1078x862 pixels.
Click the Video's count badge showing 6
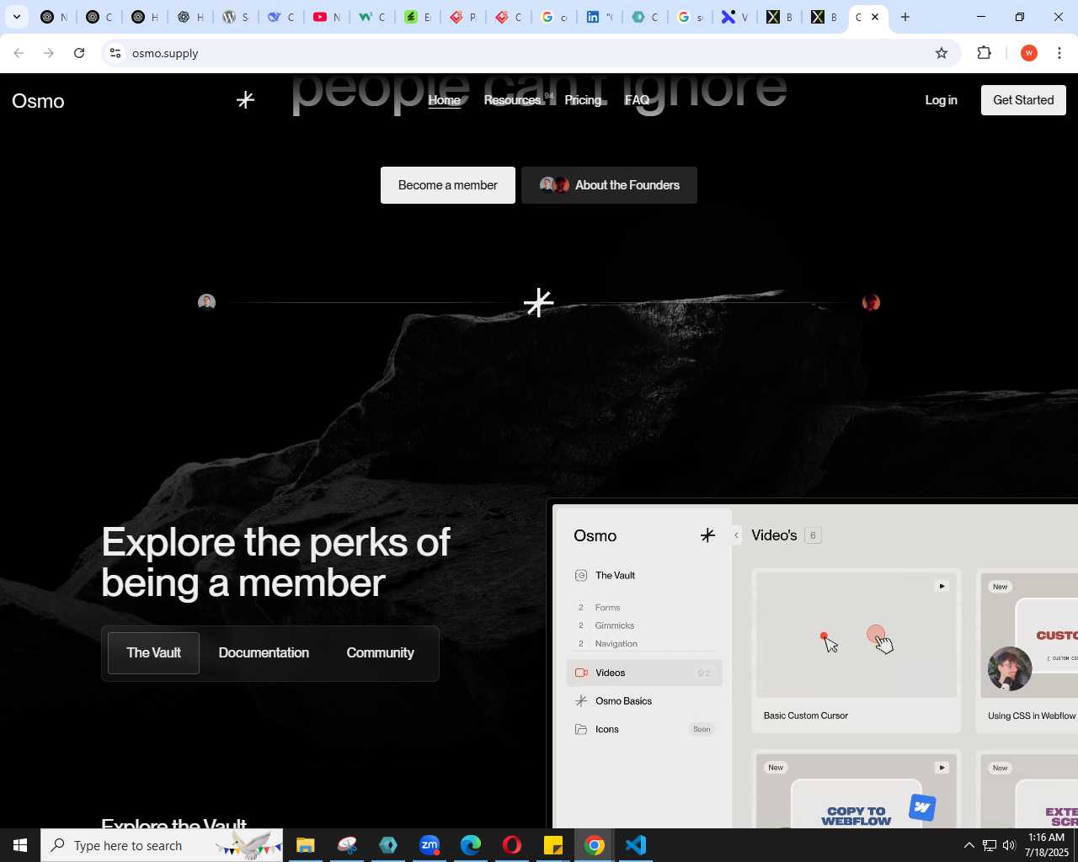(x=813, y=535)
